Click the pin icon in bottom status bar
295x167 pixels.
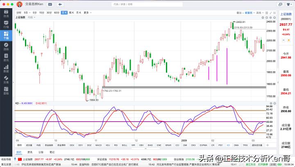(15, 159)
